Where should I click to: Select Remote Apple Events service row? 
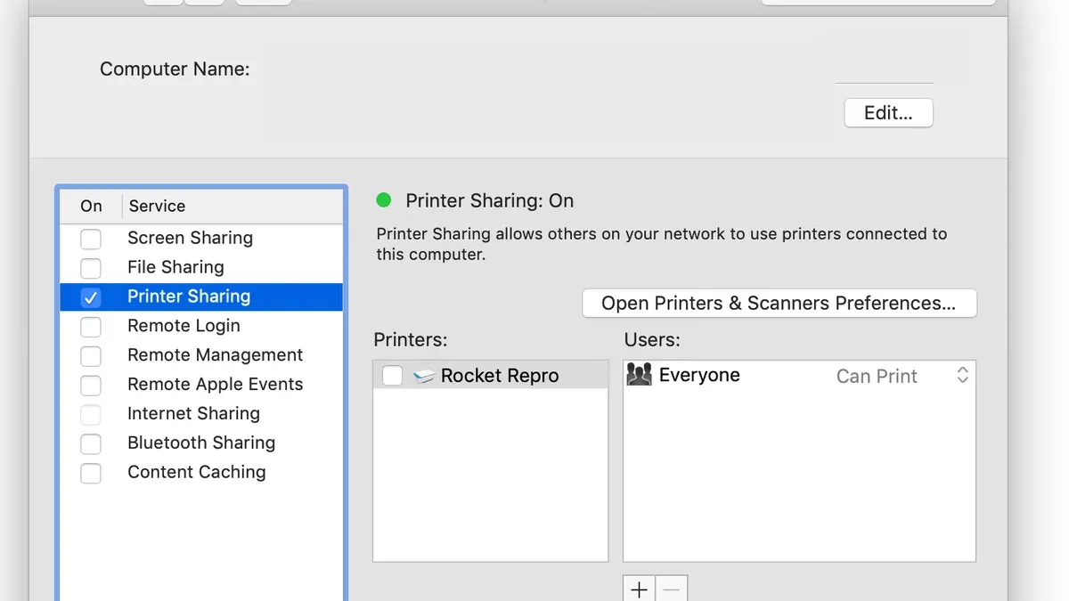(x=201, y=386)
